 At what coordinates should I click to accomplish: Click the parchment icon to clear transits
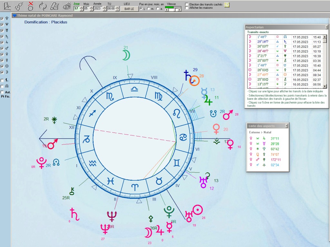pyautogui.click(x=54, y=5)
